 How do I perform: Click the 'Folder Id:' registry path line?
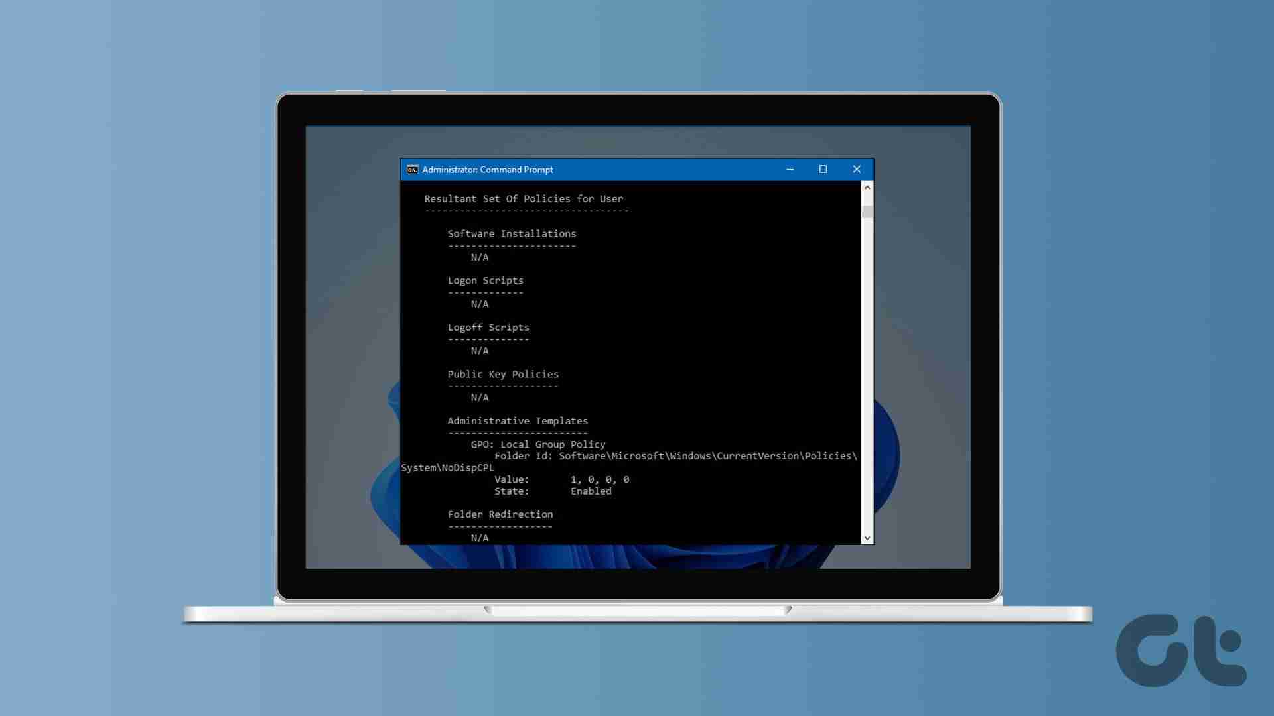click(x=675, y=456)
